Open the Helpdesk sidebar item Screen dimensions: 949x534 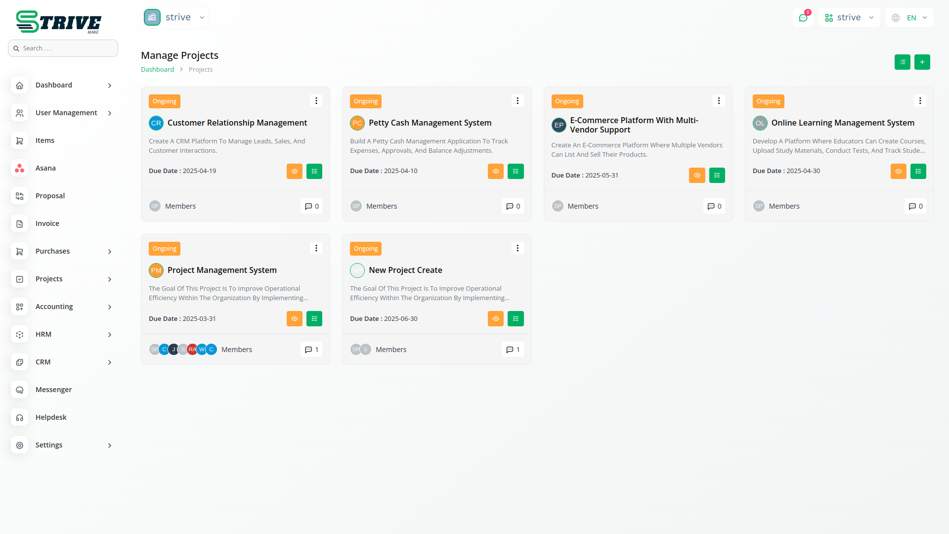(51, 417)
